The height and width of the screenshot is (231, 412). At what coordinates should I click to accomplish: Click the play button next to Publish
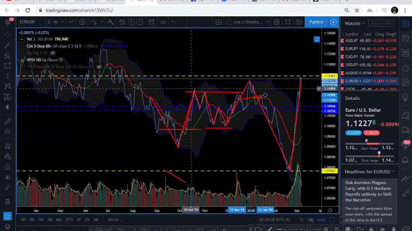pyautogui.click(x=333, y=22)
